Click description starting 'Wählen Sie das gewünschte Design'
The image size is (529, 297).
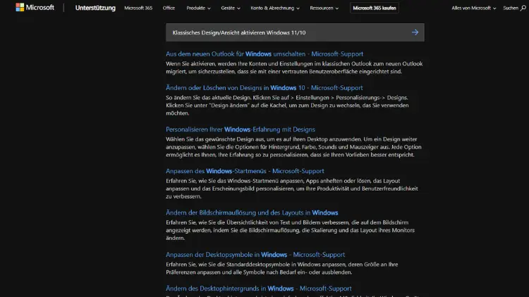[x=293, y=147]
